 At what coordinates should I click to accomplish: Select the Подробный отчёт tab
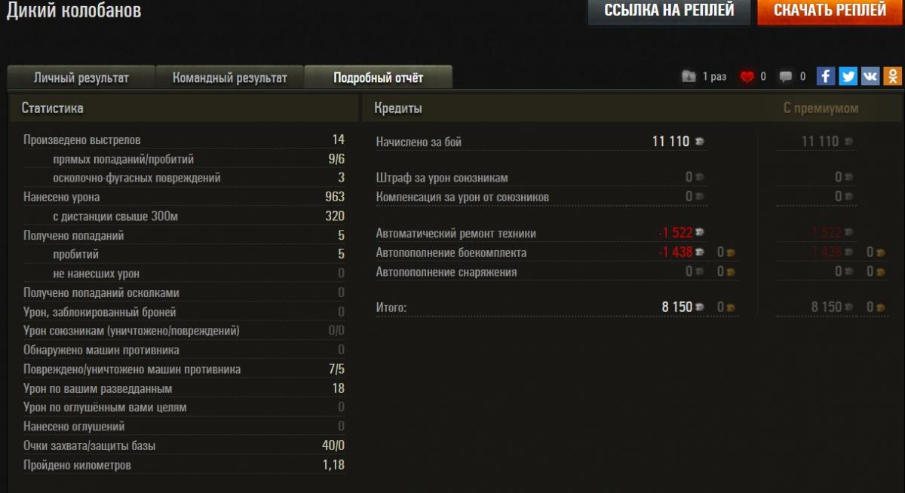[x=378, y=78]
